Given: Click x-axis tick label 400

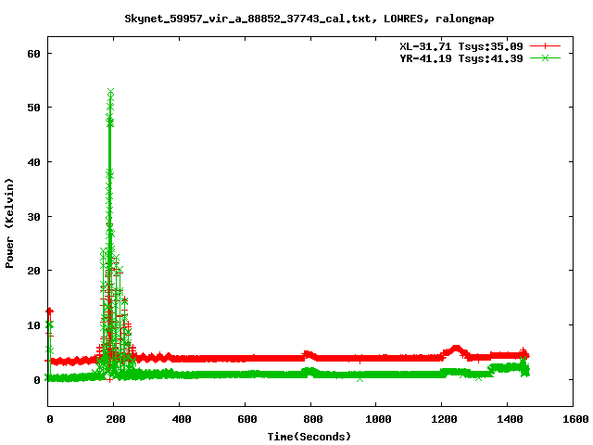Looking at the screenshot, I should [182, 419].
